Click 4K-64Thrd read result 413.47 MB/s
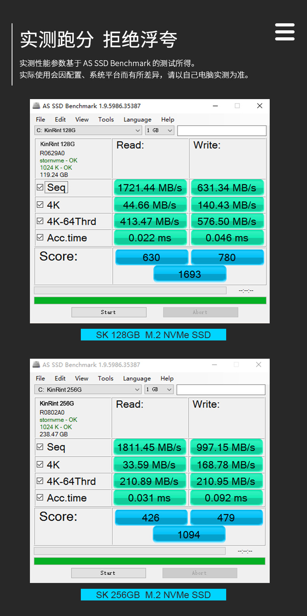The width and height of the screenshot is (307, 616). point(150,222)
